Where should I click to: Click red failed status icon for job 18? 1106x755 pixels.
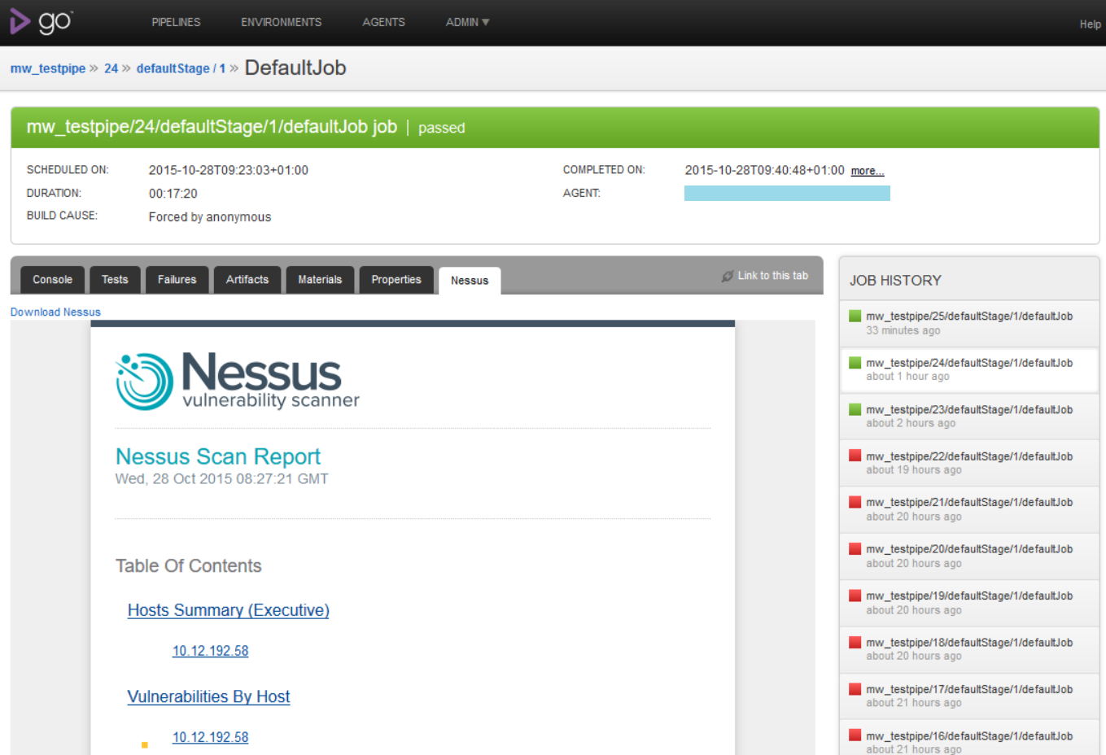click(855, 642)
